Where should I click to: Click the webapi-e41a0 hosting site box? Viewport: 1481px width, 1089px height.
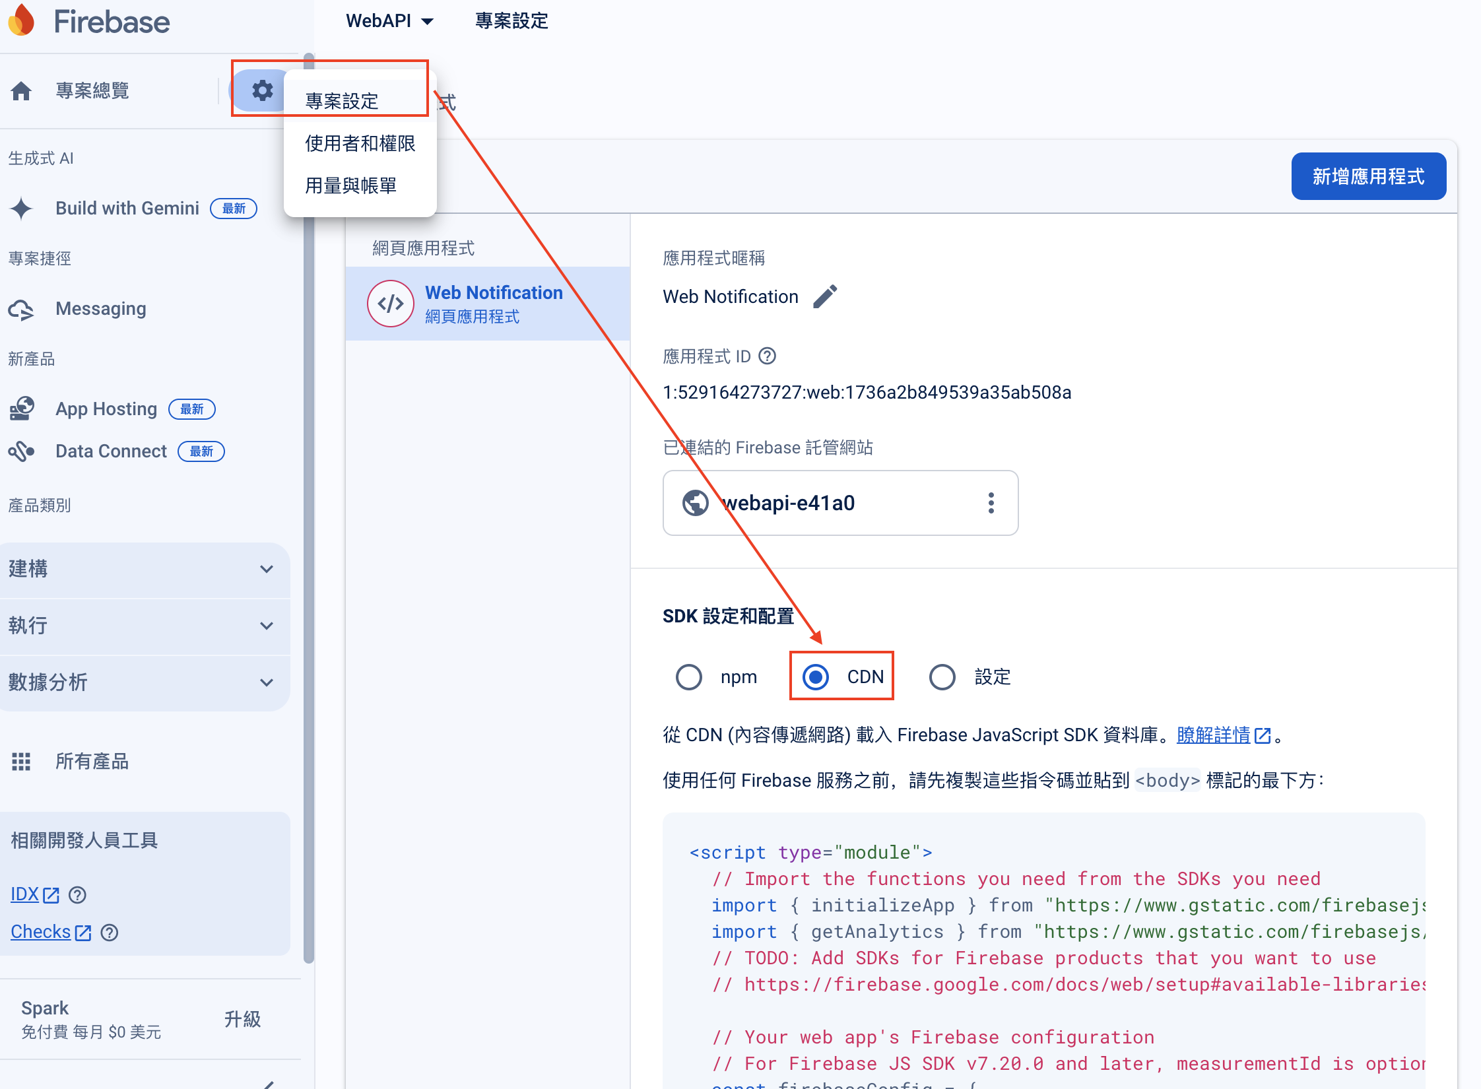[x=840, y=503]
